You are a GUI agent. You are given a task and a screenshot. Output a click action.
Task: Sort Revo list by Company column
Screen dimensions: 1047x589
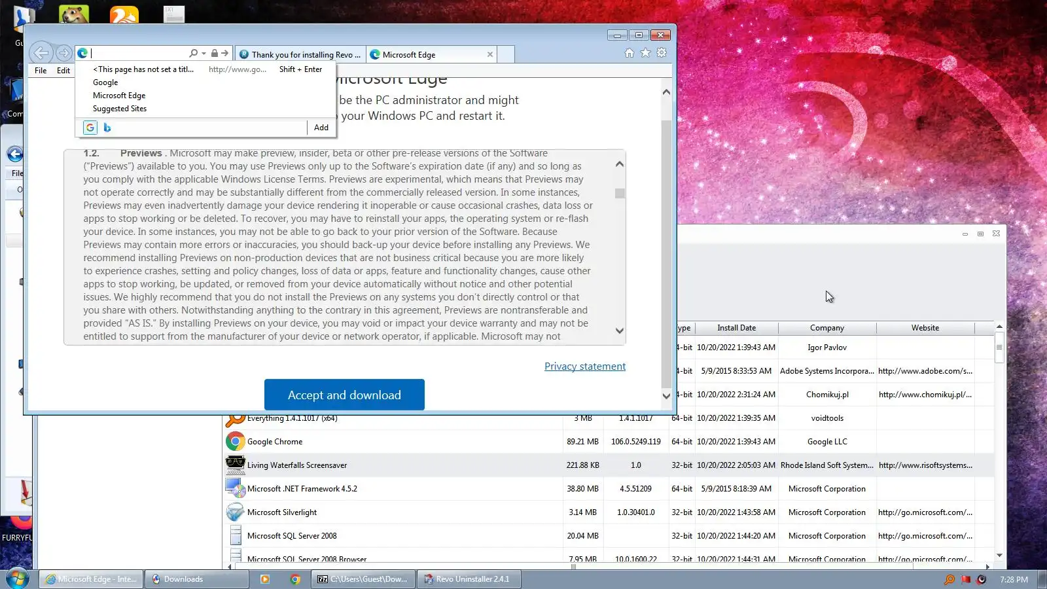point(827,328)
